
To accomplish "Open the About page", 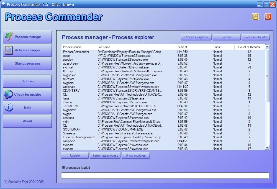I will [x=27, y=121].
